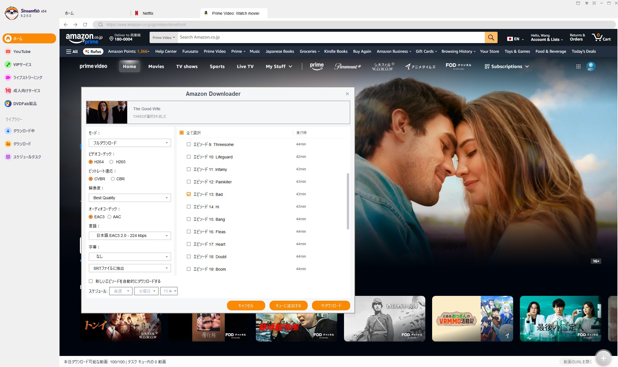This screenshot has height=367, width=618.
Task: Open the 最後の鑑定人 show thumbnail
Action: 560,319
